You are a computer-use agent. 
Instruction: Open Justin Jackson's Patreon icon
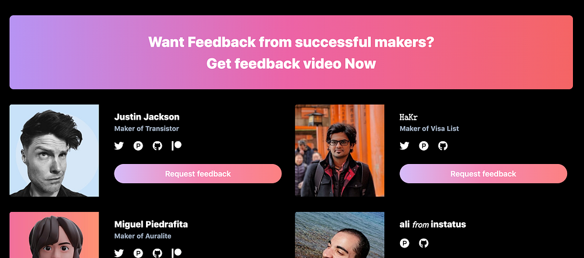click(x=176, y=145)
